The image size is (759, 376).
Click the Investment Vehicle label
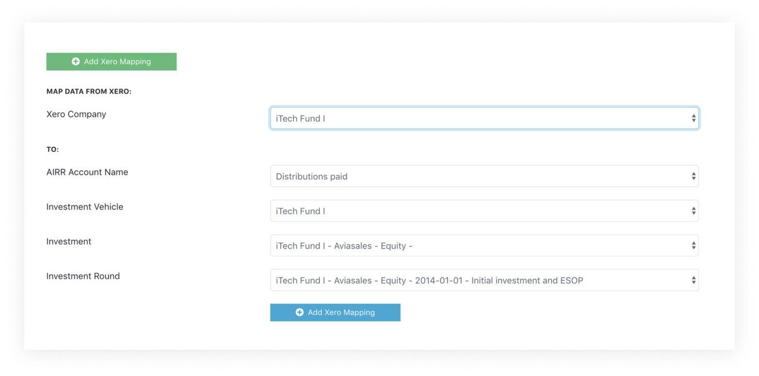tap(85, 207)
